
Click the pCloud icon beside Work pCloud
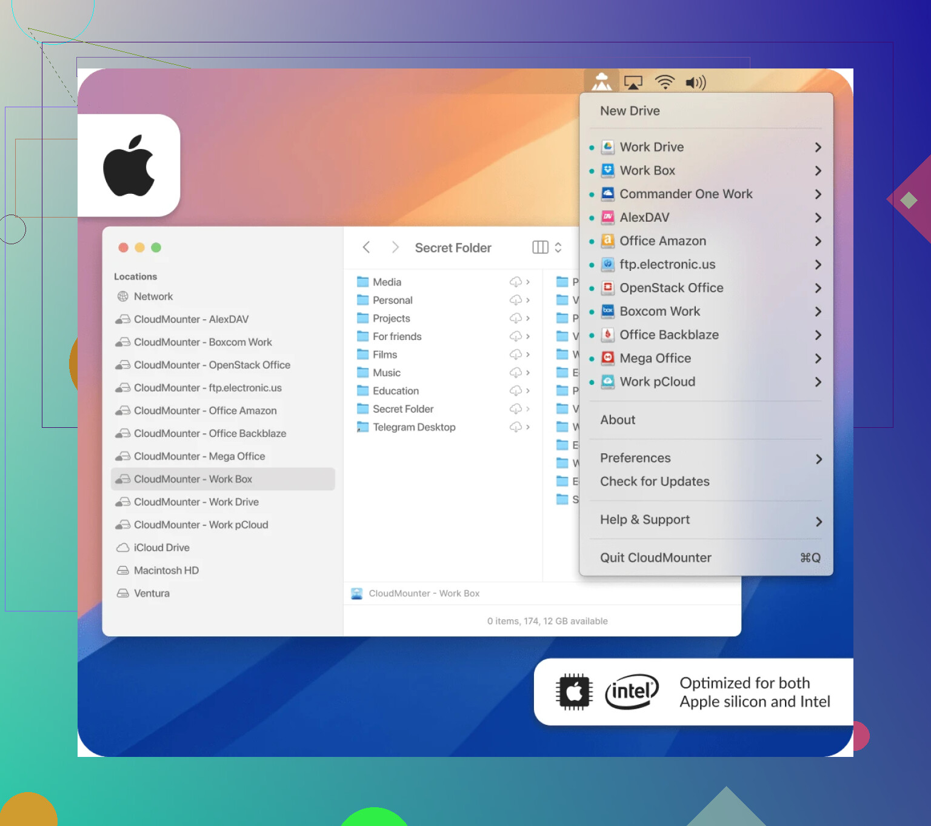(608, 382)
